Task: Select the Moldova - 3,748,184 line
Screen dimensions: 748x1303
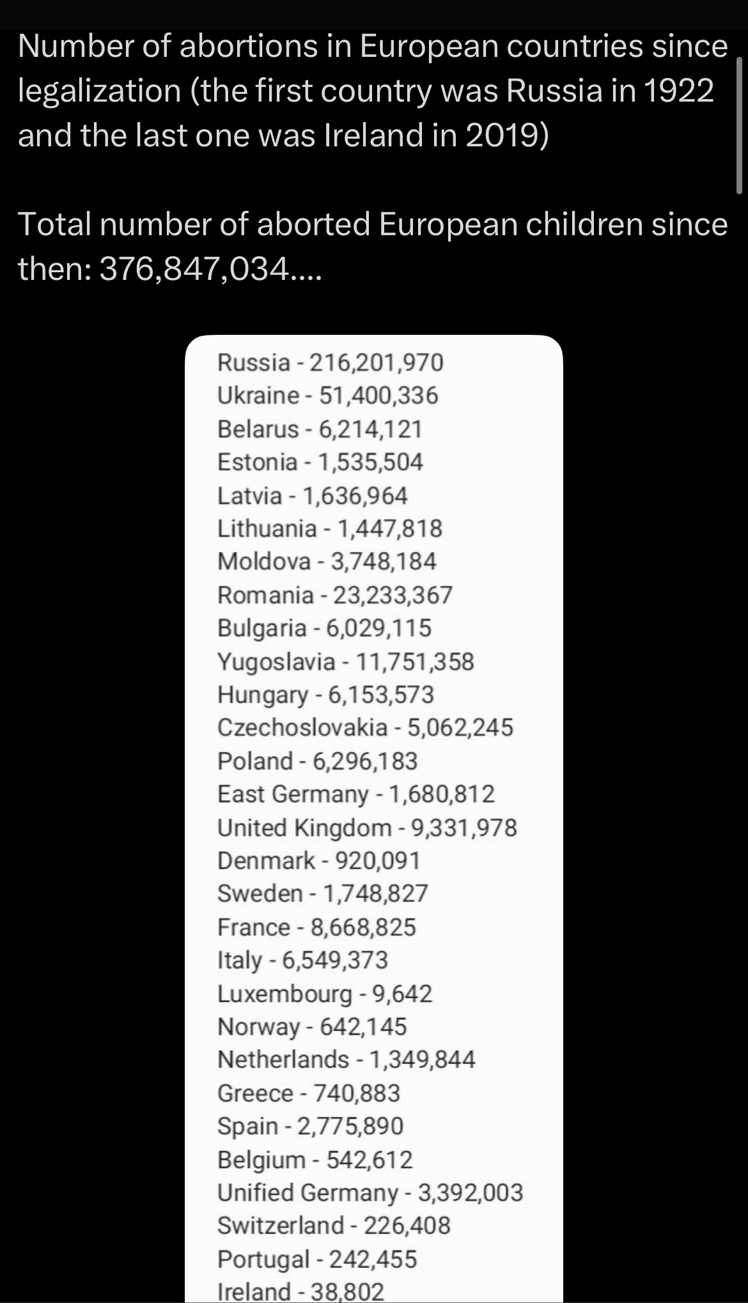Action: pos(327,562)
